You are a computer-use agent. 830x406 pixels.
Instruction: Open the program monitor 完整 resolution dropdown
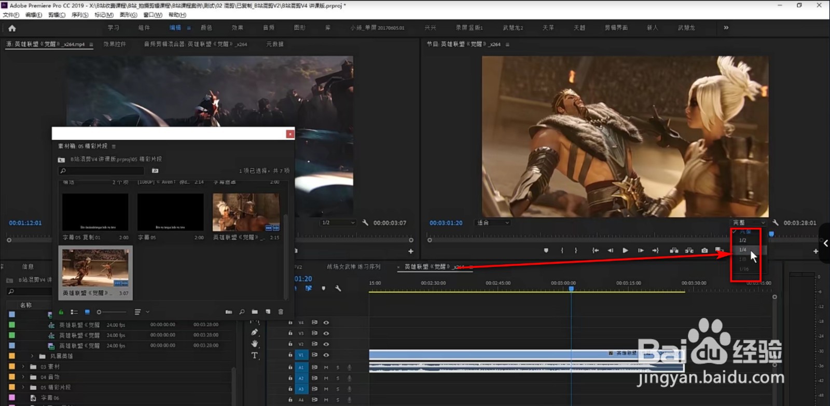tap(749, 223)
